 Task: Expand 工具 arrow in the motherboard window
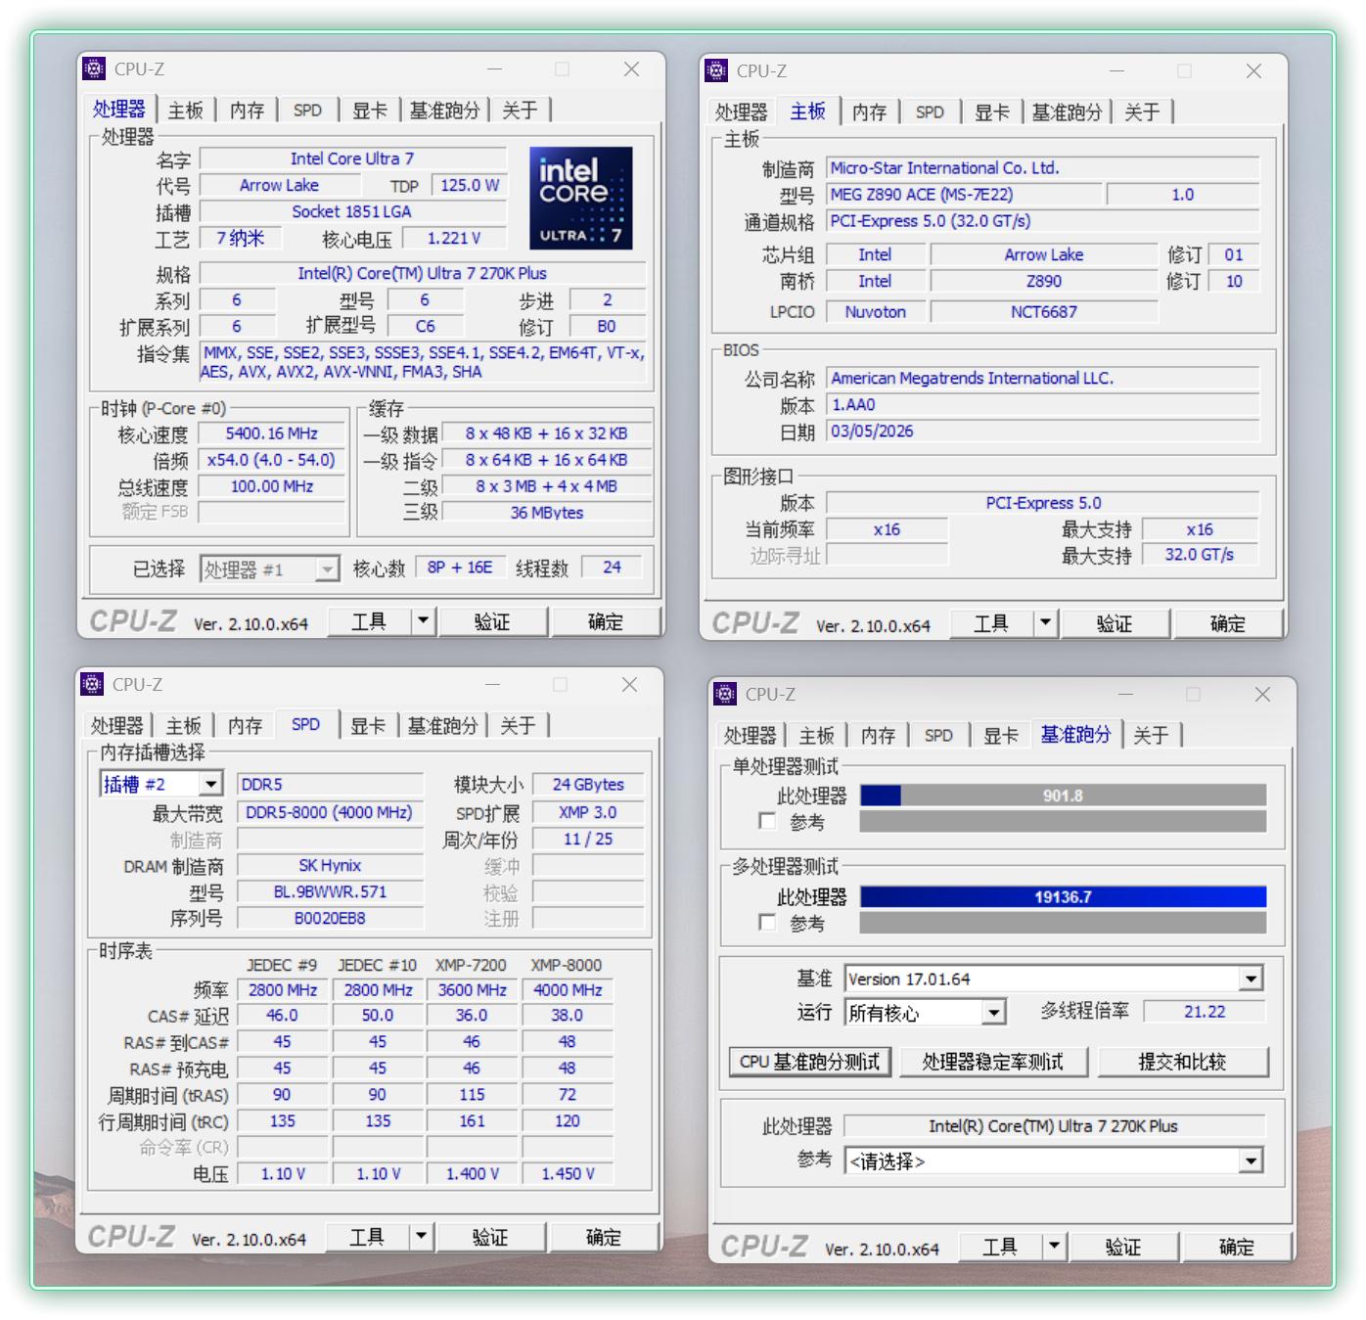click(x=1045, y=623)
